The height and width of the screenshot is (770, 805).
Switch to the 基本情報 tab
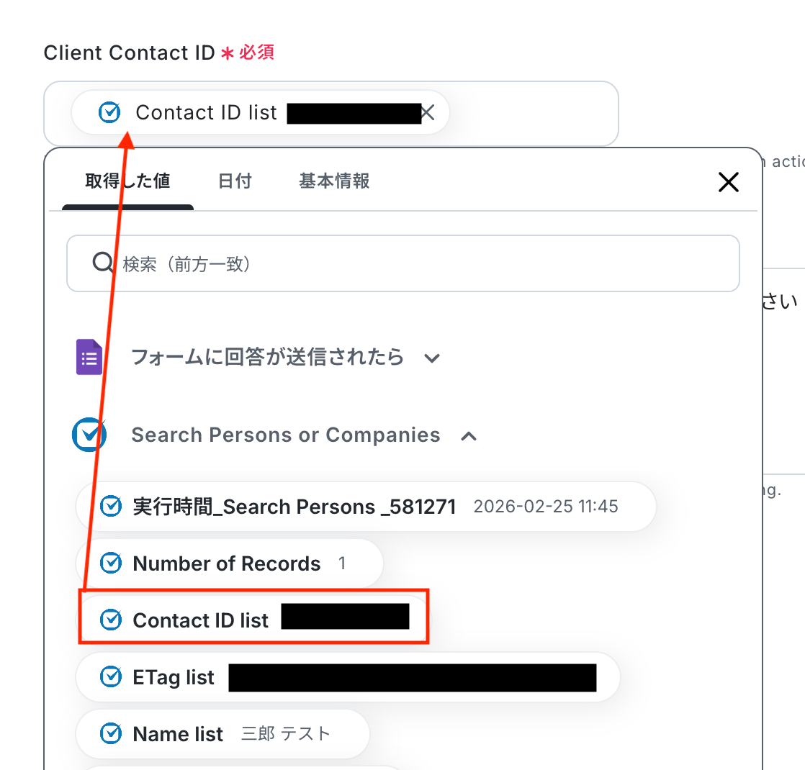334,181
